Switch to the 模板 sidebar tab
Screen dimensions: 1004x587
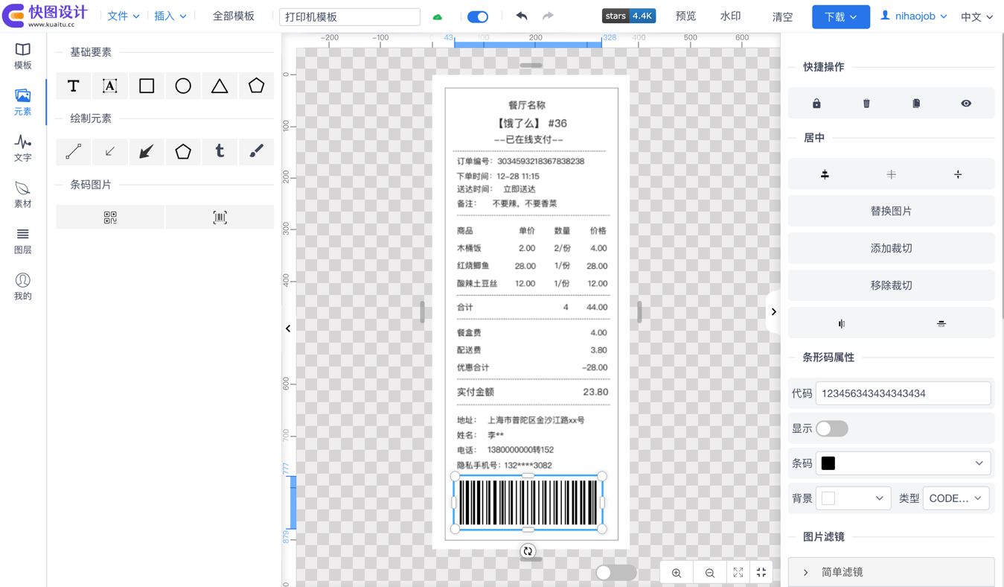coord(23,56)
